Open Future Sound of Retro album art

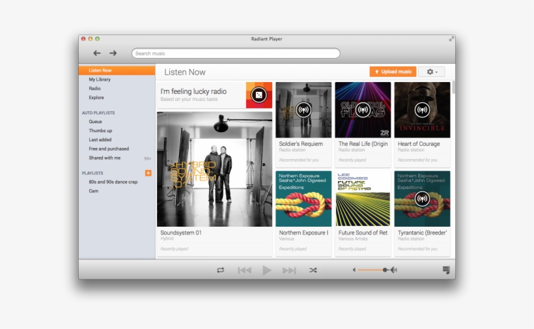point(363,199)
